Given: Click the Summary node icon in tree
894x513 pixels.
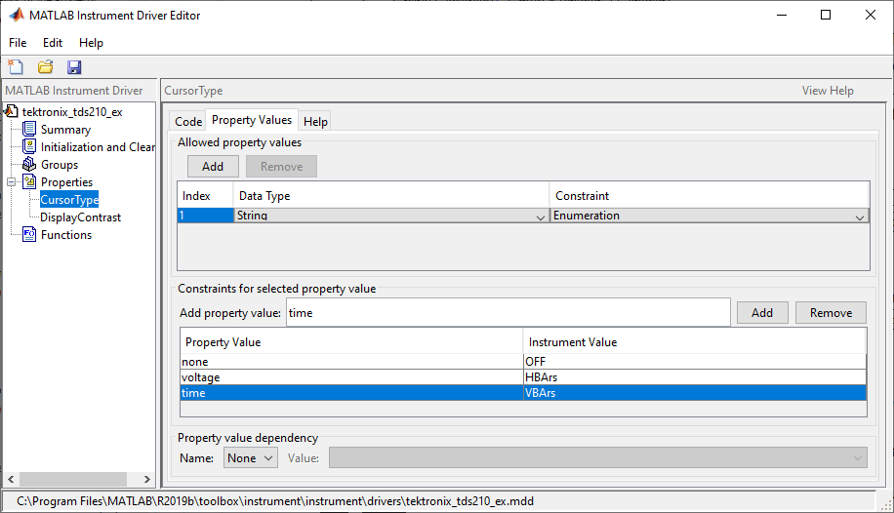Looking at the screenshot, I should coord(29,129).
